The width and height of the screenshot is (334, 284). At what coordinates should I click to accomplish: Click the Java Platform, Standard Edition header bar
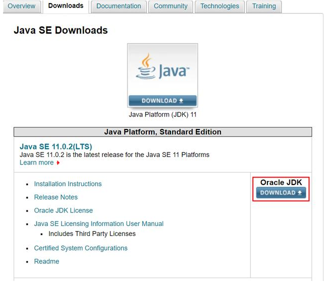click(162, 132)
